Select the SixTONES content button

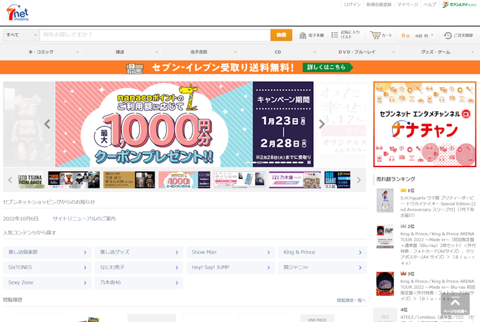[47, 267]
